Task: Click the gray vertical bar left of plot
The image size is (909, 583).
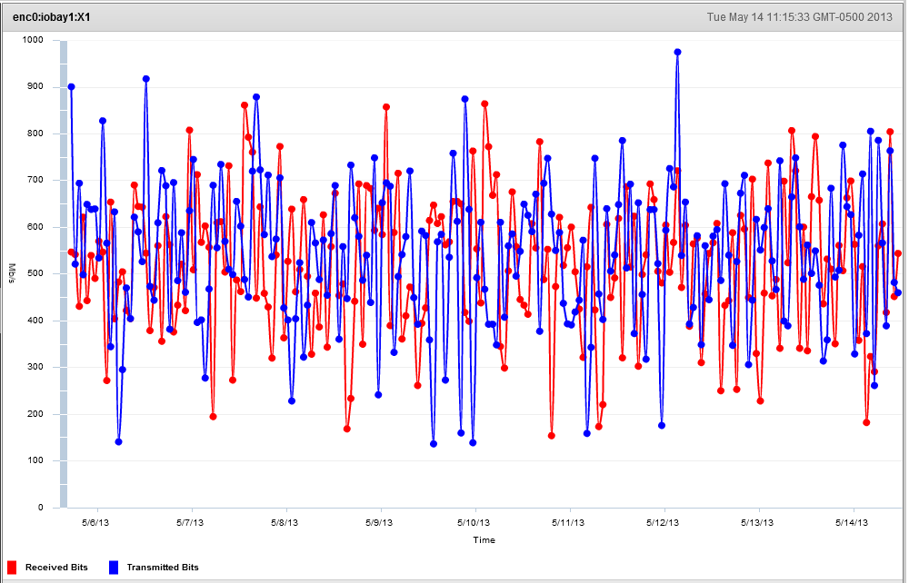Action: tap(64, 273)
